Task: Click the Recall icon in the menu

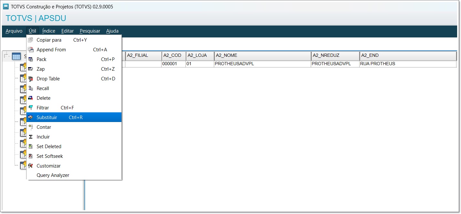Action: [x=30, y=88]
